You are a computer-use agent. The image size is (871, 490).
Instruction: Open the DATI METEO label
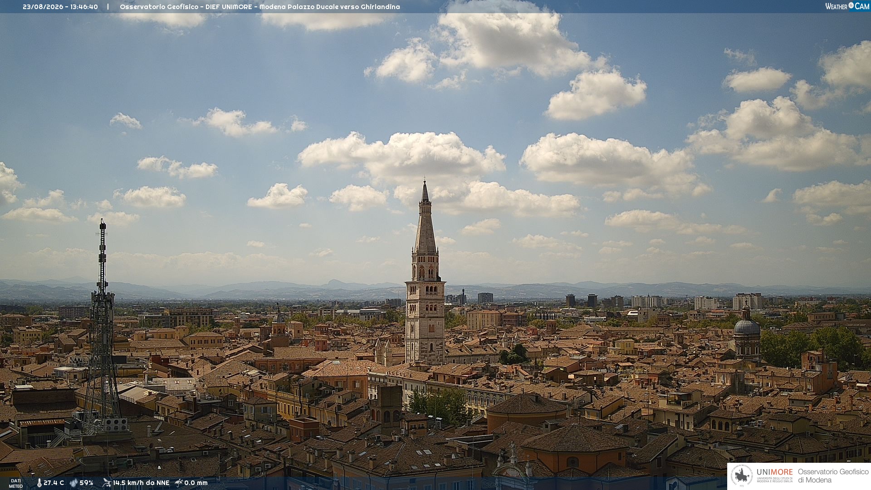[x=16, y=483]
